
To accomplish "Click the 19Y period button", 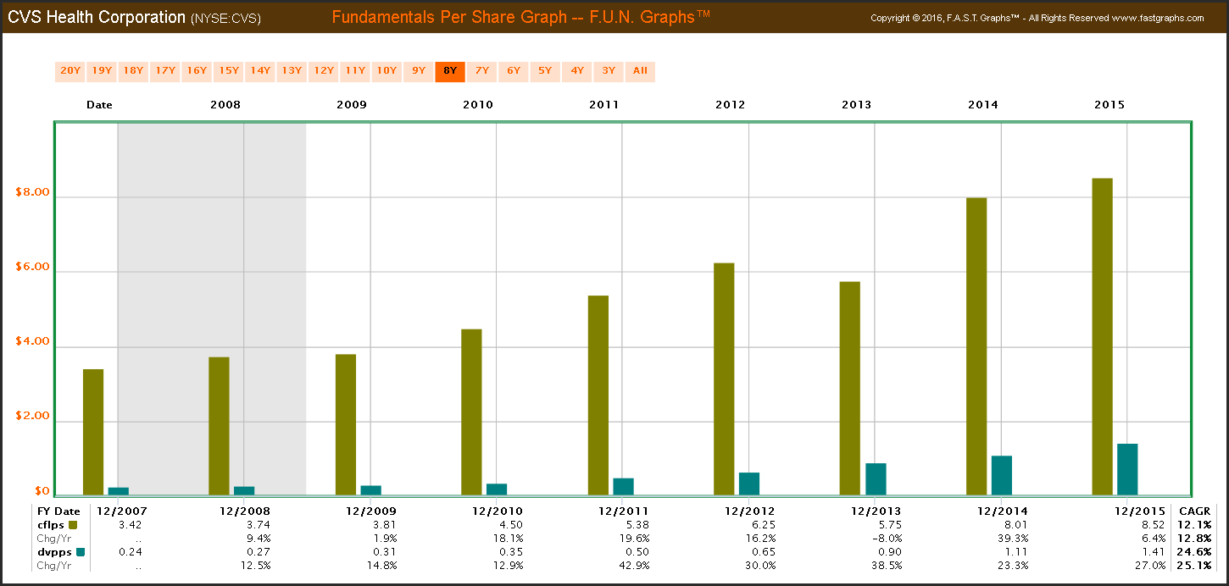I will (101, 71).
